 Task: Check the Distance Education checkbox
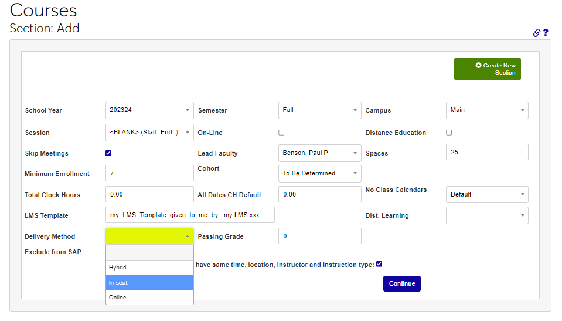coord(449,133)
